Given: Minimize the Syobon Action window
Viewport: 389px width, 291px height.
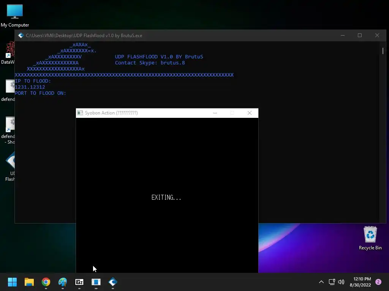Looking at the screenshot, I should [x=215, y=113].
